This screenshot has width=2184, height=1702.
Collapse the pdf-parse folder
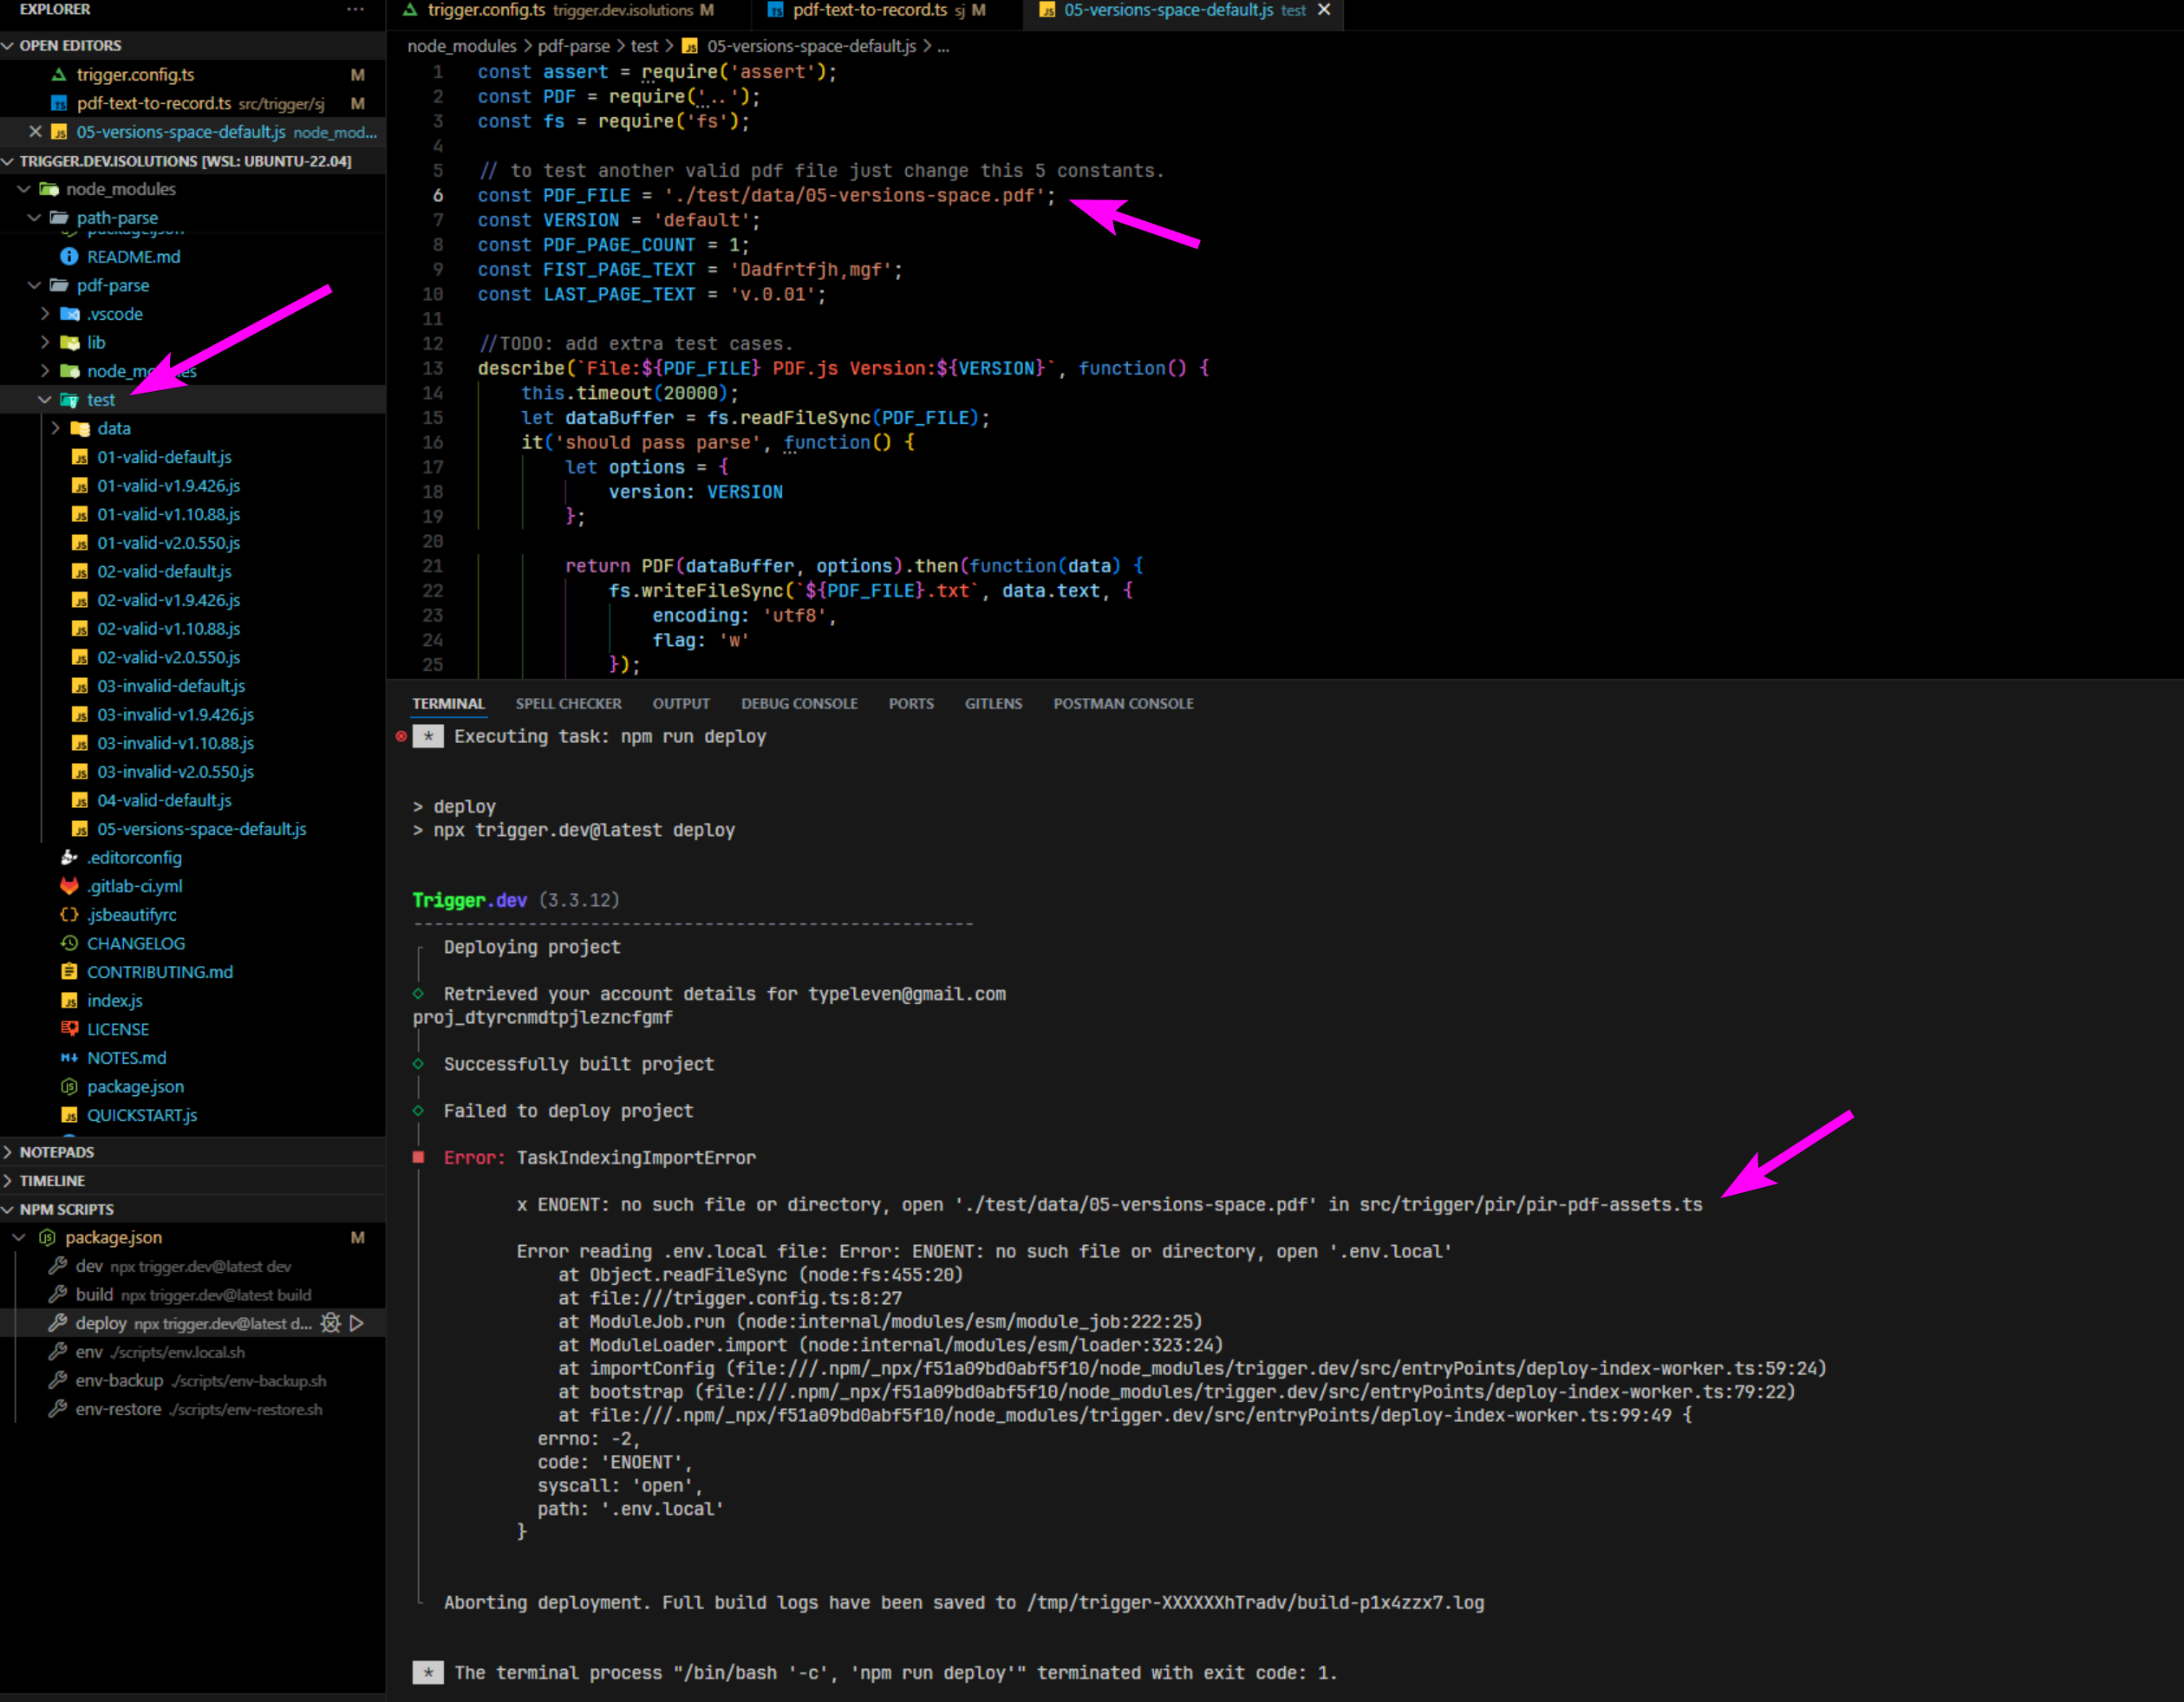pyautogui.click(x=35, y=285)
